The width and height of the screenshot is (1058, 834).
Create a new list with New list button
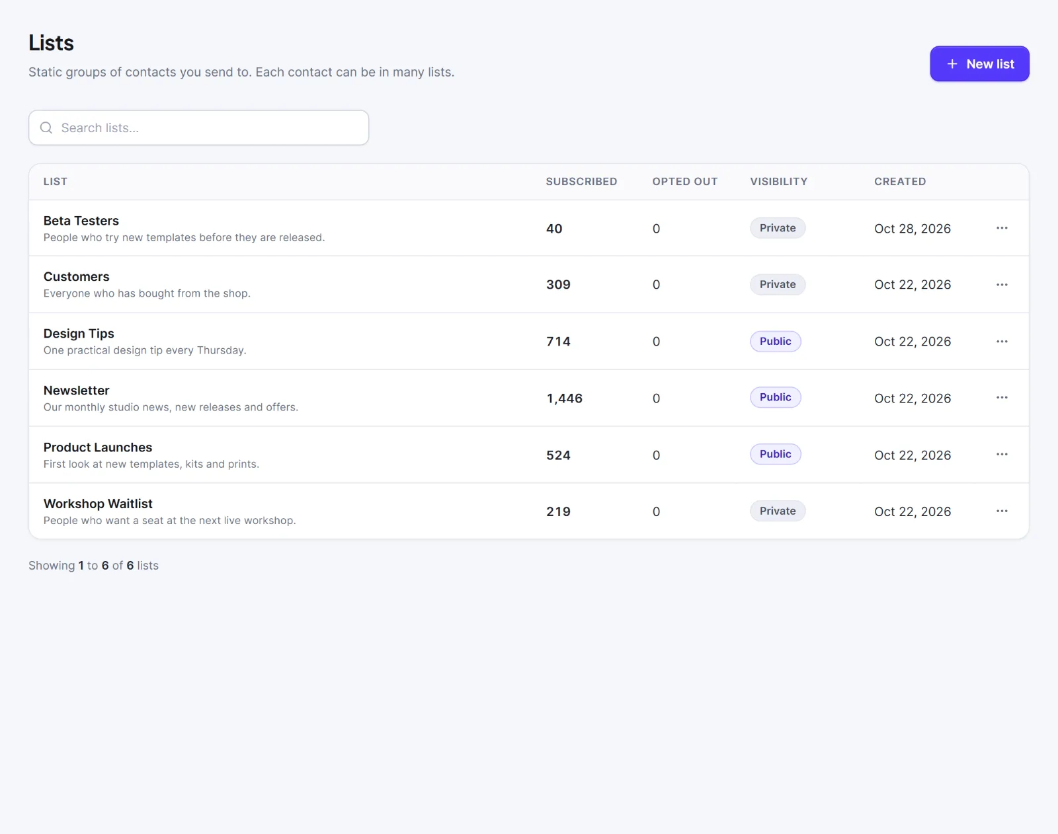pos(979,64)
